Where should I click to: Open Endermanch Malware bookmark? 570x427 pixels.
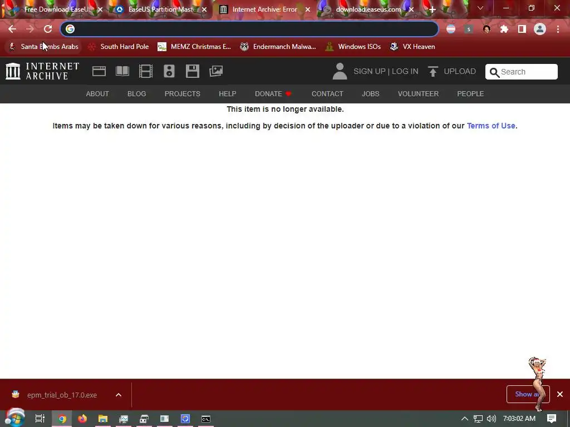[x=278, y=47]
